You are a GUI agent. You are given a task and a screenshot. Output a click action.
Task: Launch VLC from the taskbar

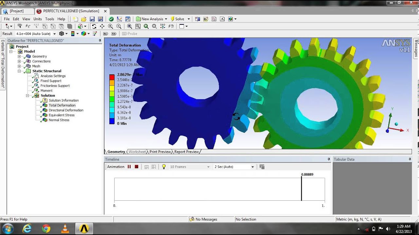click(65, 229)
